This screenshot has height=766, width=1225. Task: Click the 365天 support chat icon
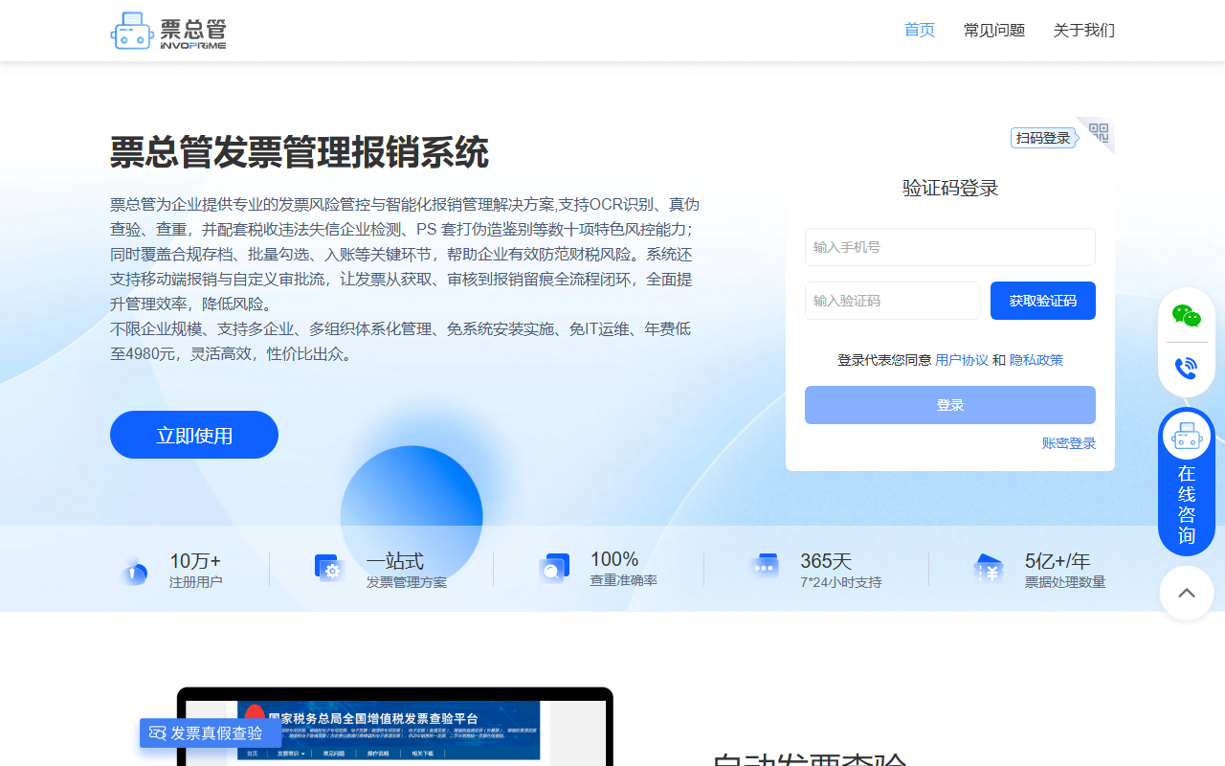click(765, 567)
